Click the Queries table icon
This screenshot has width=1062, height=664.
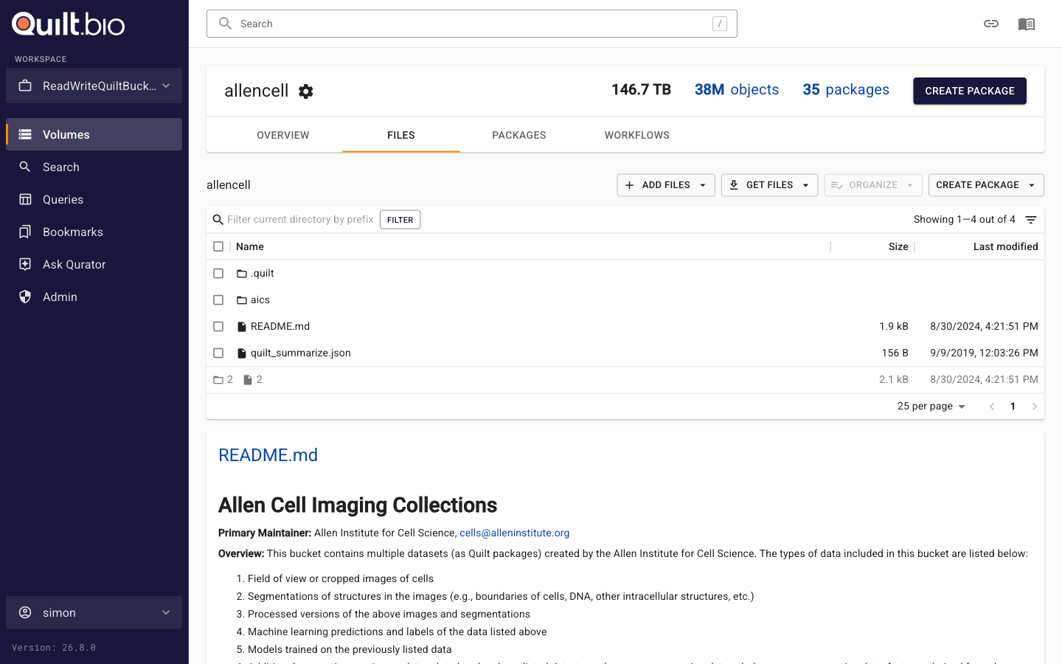point(25,199)
